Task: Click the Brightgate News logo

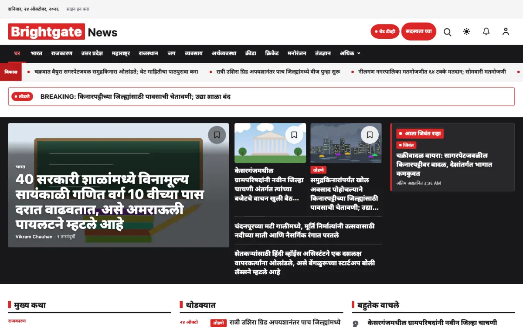Action: (63, 32)
